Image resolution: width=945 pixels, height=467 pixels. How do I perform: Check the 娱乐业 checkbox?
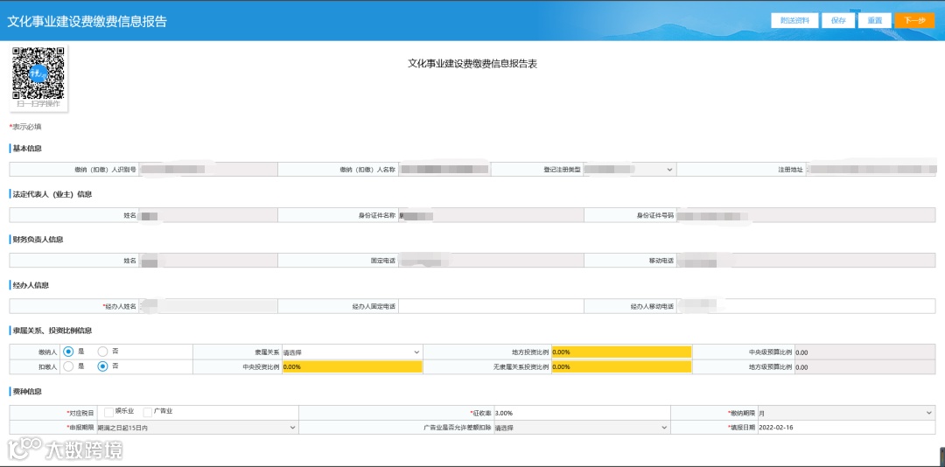(x=108, y=412)
